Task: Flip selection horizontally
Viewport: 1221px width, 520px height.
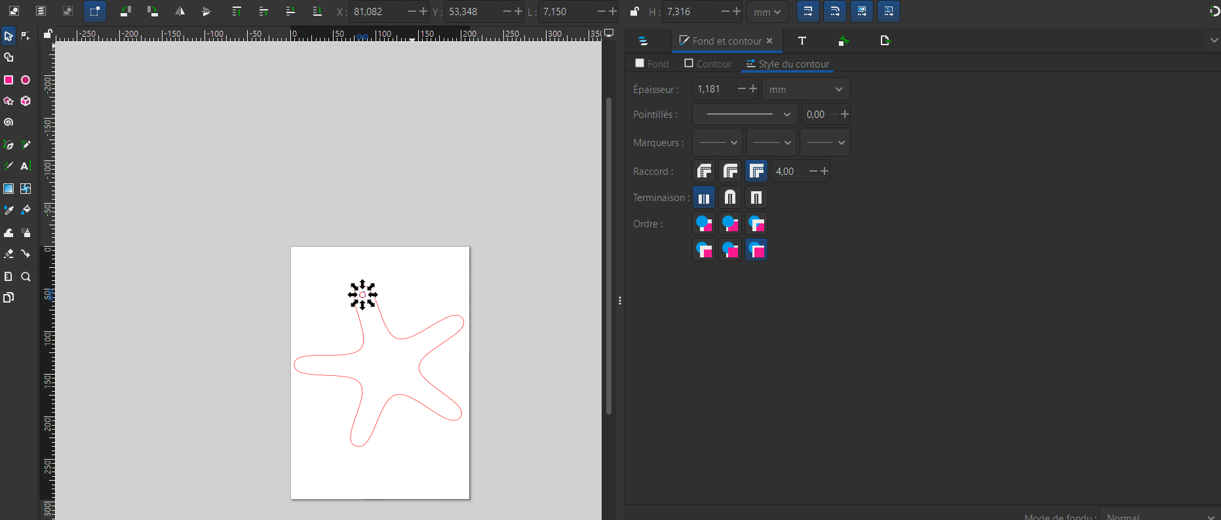Action: click(x=180, y=12)
